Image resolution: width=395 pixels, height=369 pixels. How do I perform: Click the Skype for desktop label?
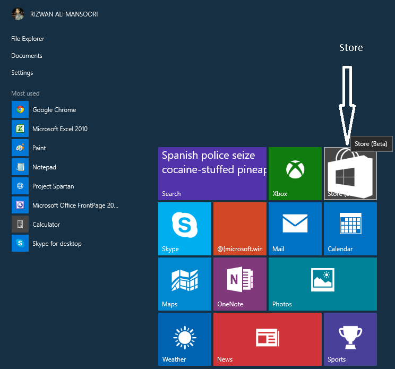pyautogui.click(x=57, y=244)
